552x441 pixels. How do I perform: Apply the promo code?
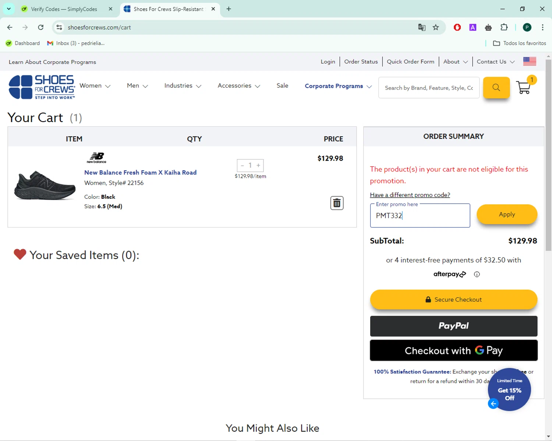pos(507,214)
